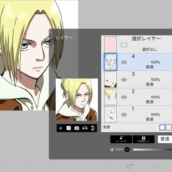Open the layers window icon
Screen dimensions: 172x172
(x=155, y=166)
